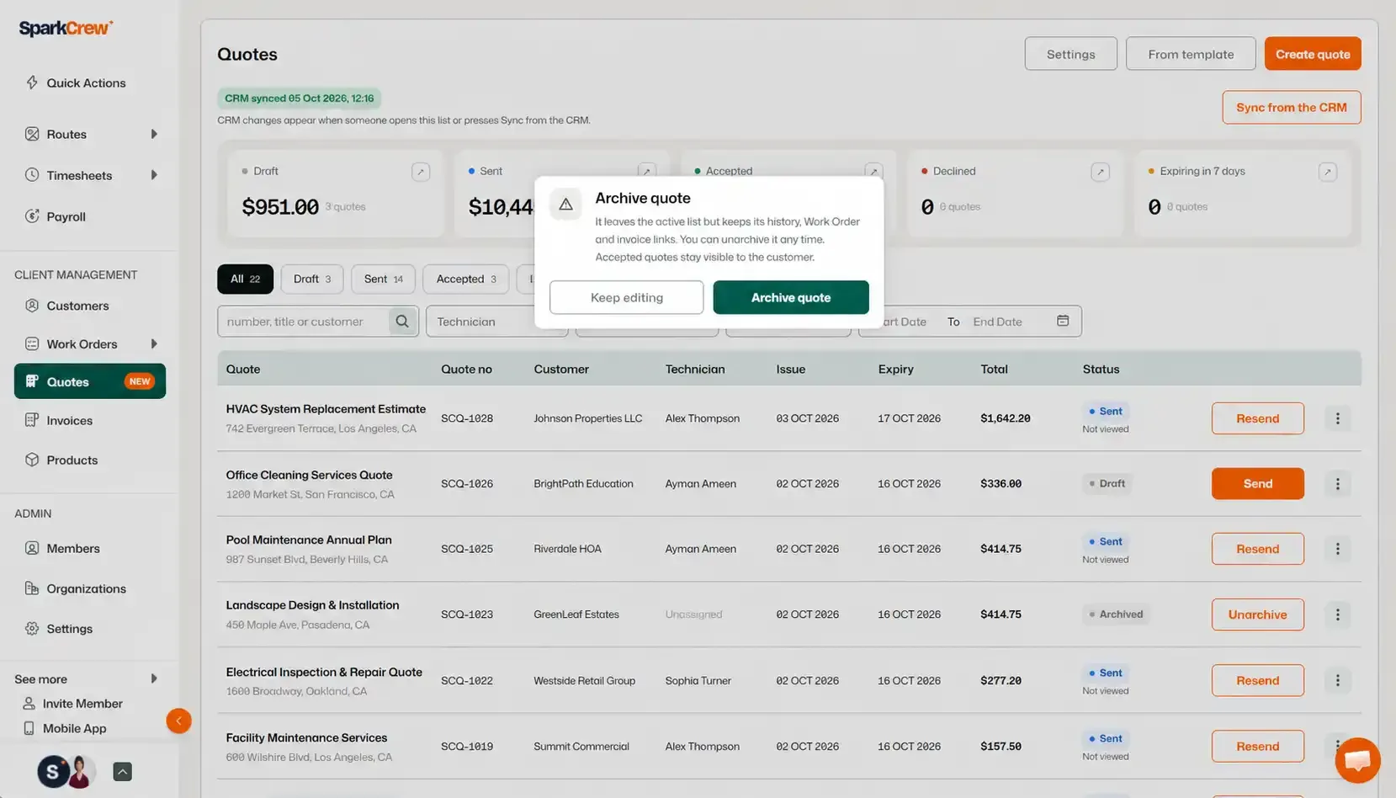The image size is (1396, 798).
Task: Confirm with the Archive quote button
Action: (791, 297)
